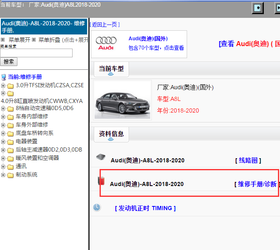Viewport: 280px width, 250px height.
Task: Click the 年份:2018-2020 red text
Action: click(x=178, y=110)
